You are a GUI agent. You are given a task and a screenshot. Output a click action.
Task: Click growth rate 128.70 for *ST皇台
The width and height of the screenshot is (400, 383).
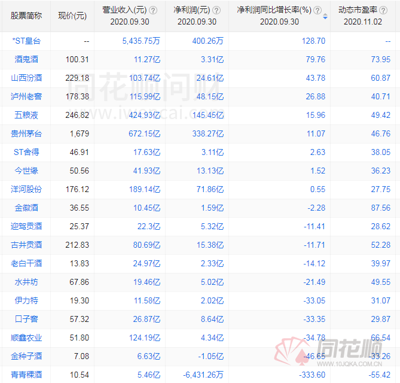[313, 41]
